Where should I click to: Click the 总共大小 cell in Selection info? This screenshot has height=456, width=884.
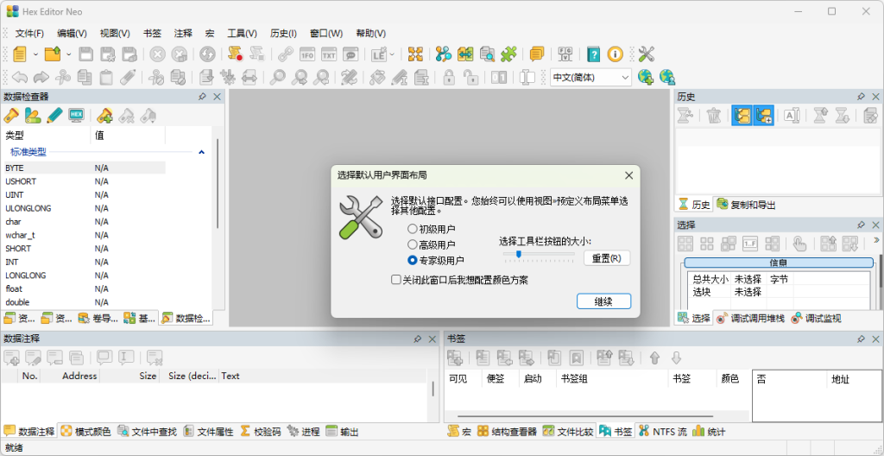pyautogui.click(x=710, y=279)
